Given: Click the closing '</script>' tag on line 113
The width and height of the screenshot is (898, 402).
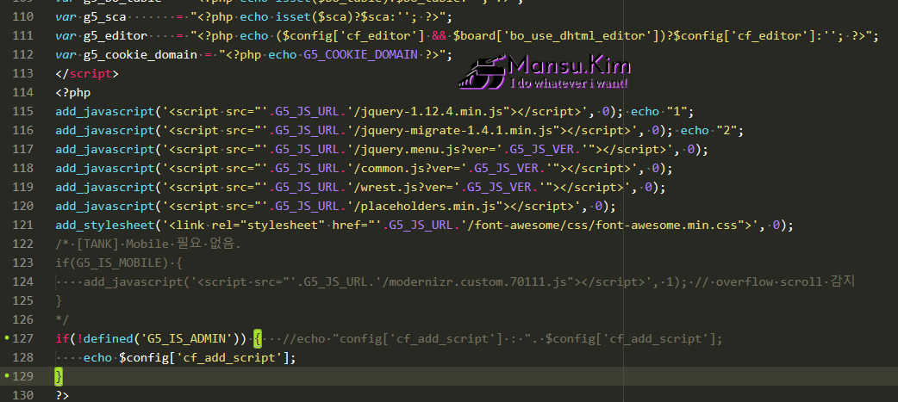Looking at the screenshot, I should (87, 74).
